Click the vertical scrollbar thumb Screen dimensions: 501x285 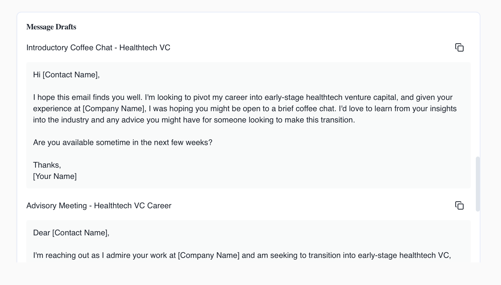click(478, 183)
